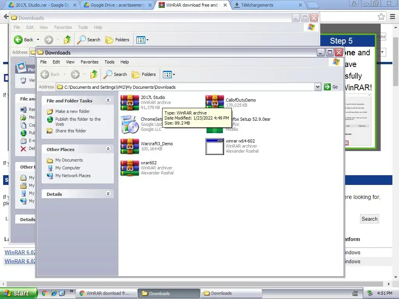399x299 pixels.
Task: Expand quick launch overflow chevron
Action: coord(72,291)
